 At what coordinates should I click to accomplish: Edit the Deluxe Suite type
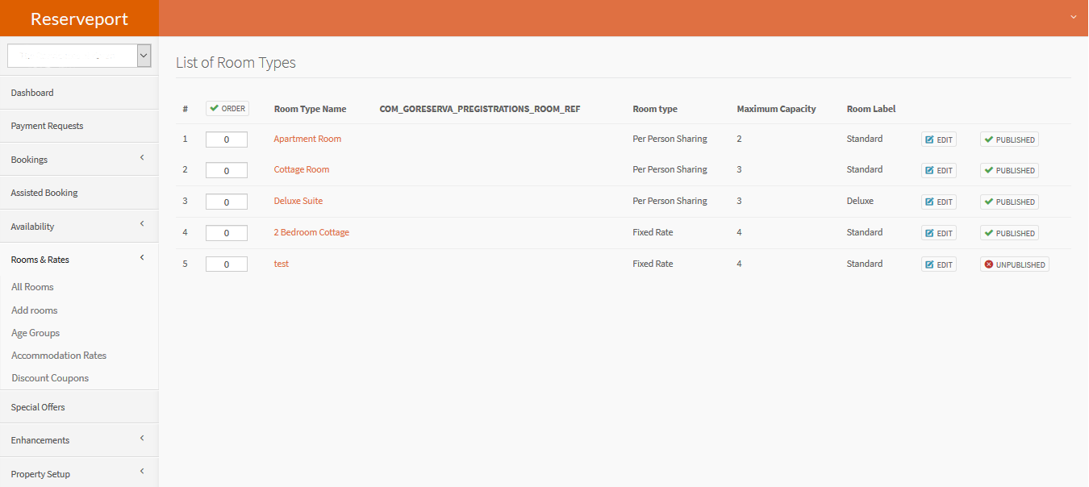(939, 202)
